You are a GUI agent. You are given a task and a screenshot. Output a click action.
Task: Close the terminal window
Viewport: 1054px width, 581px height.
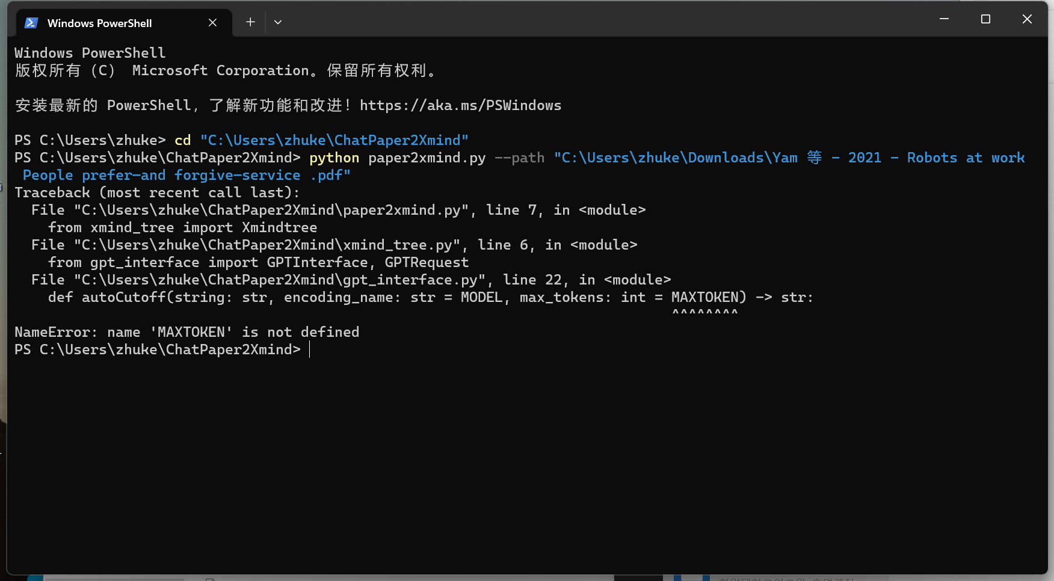[x=1027, y=19]
